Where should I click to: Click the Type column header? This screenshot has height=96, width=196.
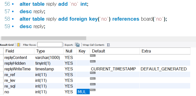point(49,51)
